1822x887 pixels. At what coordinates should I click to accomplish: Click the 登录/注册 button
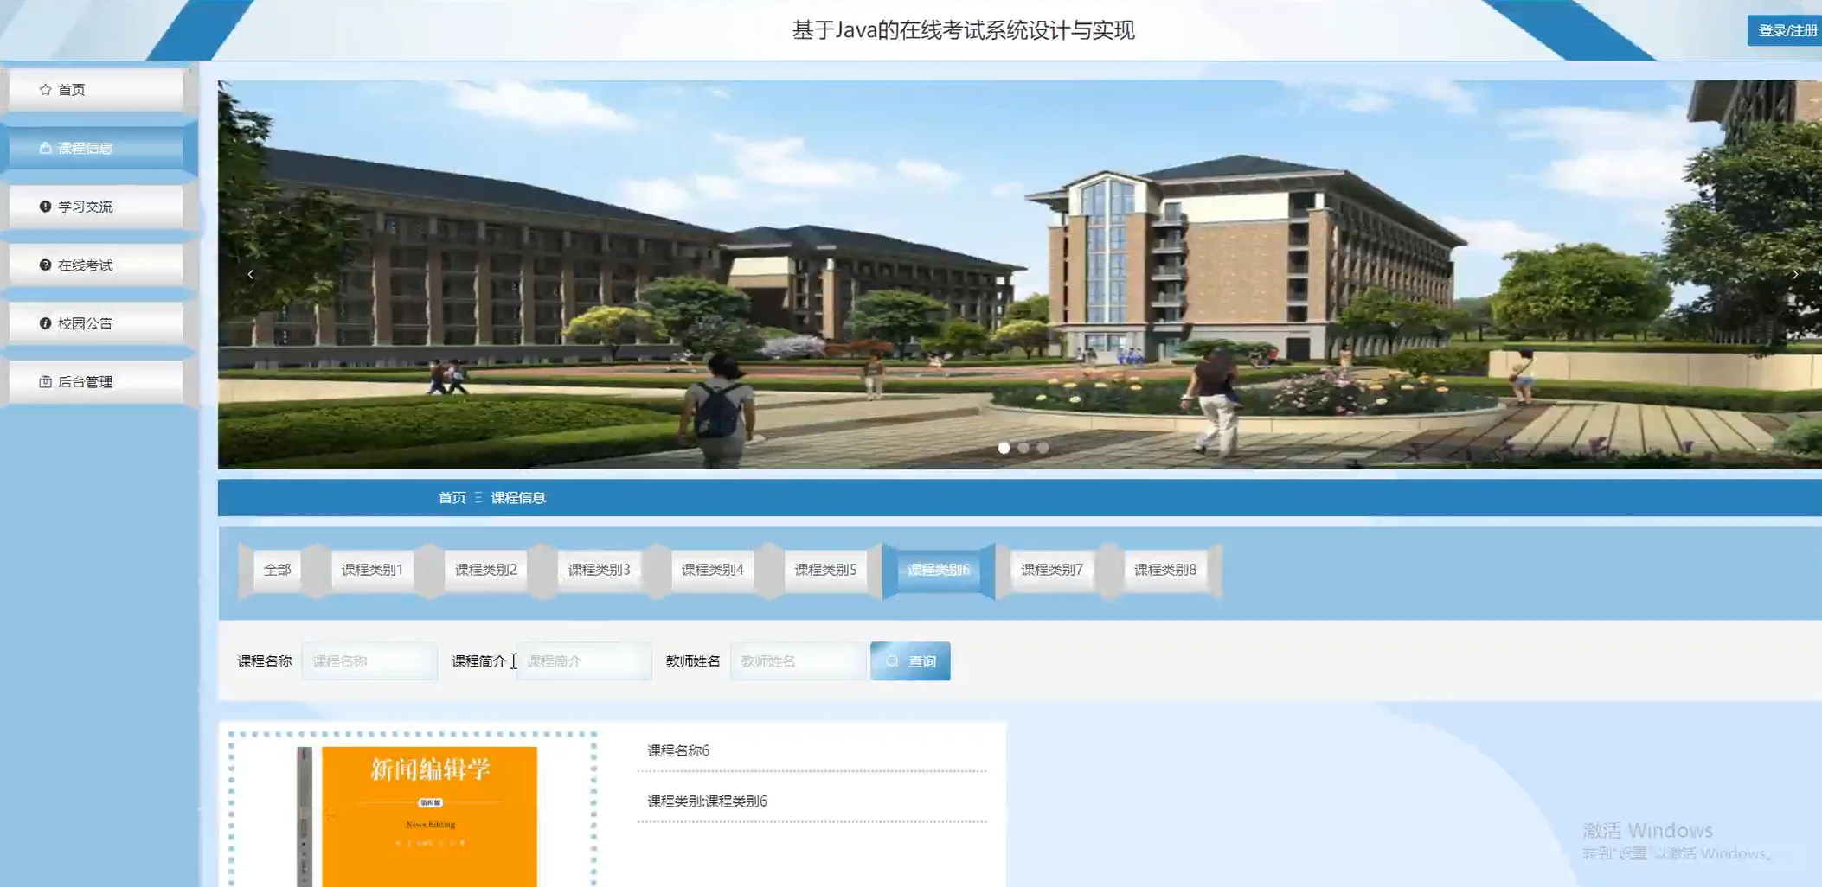coord(1787,30)
